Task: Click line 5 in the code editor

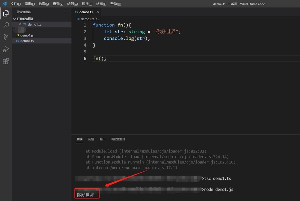Action: pyautogui.click(x=167, y=52)
